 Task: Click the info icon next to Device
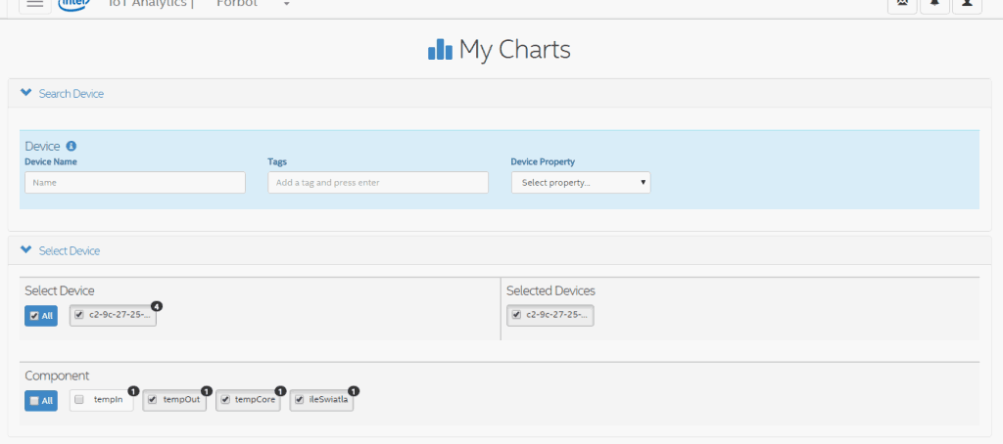point(72,146)
